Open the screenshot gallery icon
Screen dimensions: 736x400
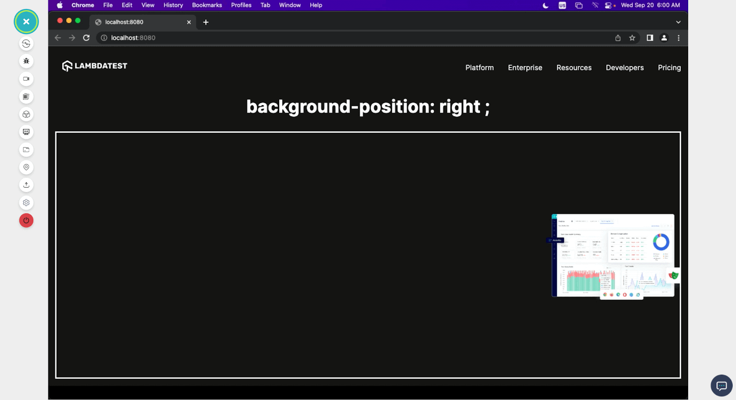coord(26,97)
